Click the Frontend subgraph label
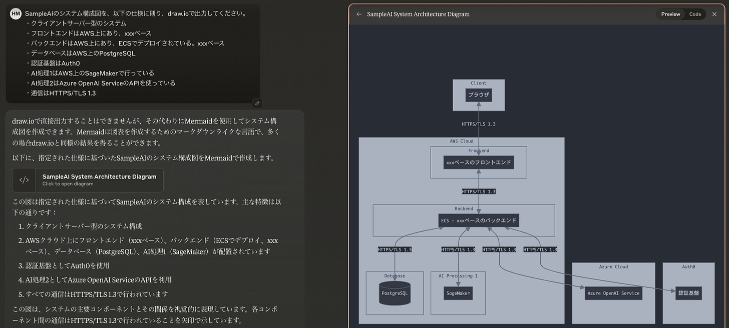The image size is (729, 328). (x=479, y=150)
